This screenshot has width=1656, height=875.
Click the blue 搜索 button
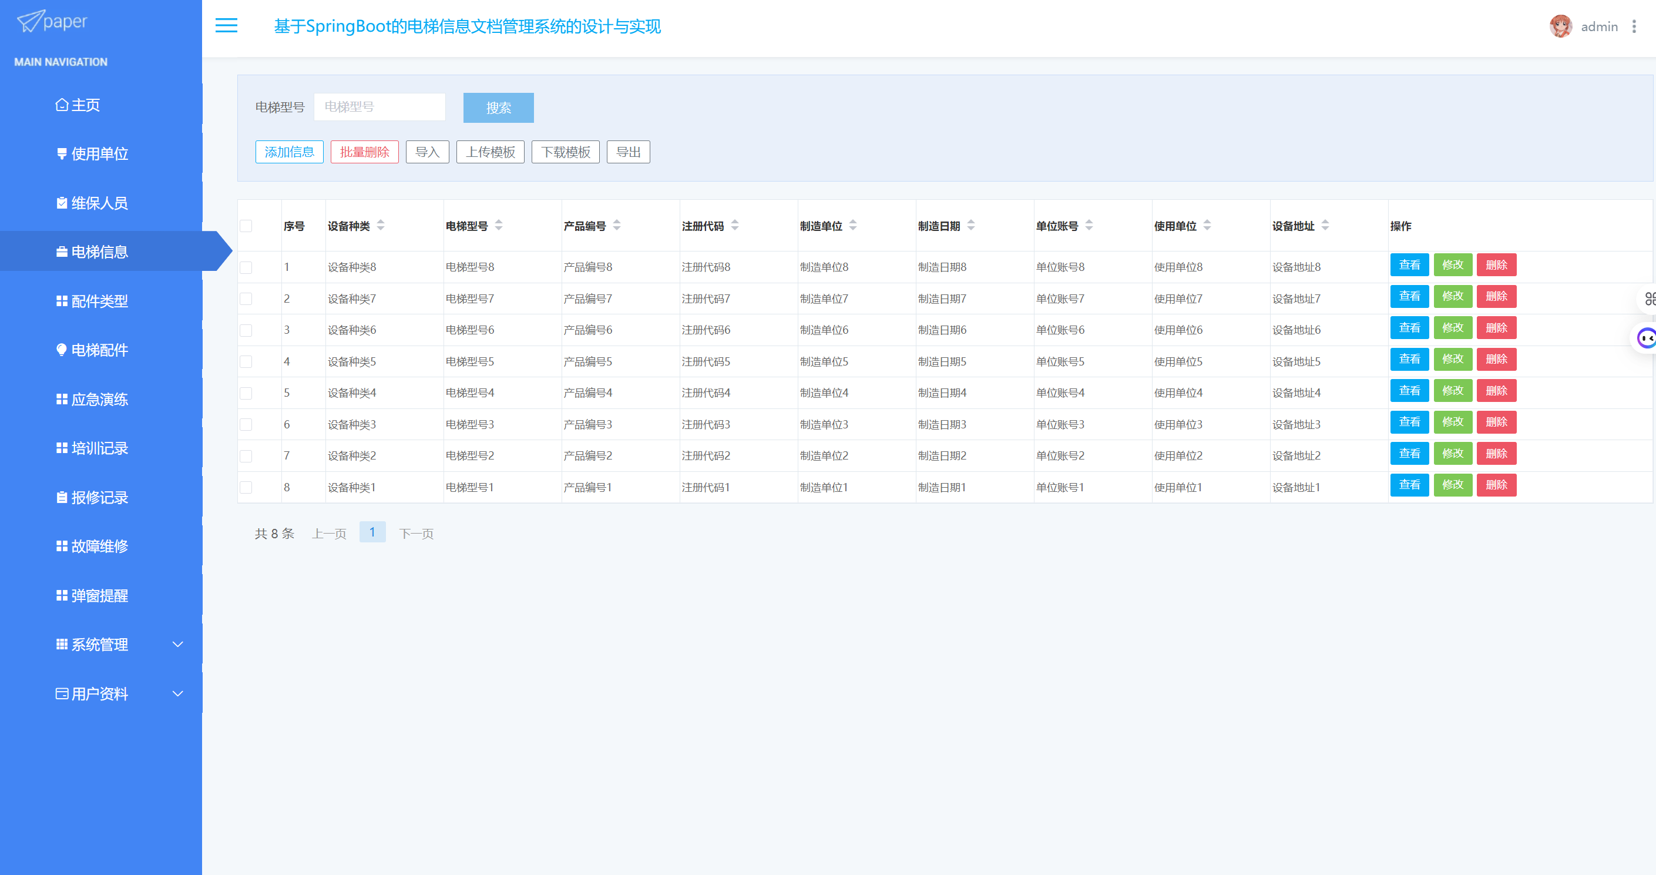498,108
